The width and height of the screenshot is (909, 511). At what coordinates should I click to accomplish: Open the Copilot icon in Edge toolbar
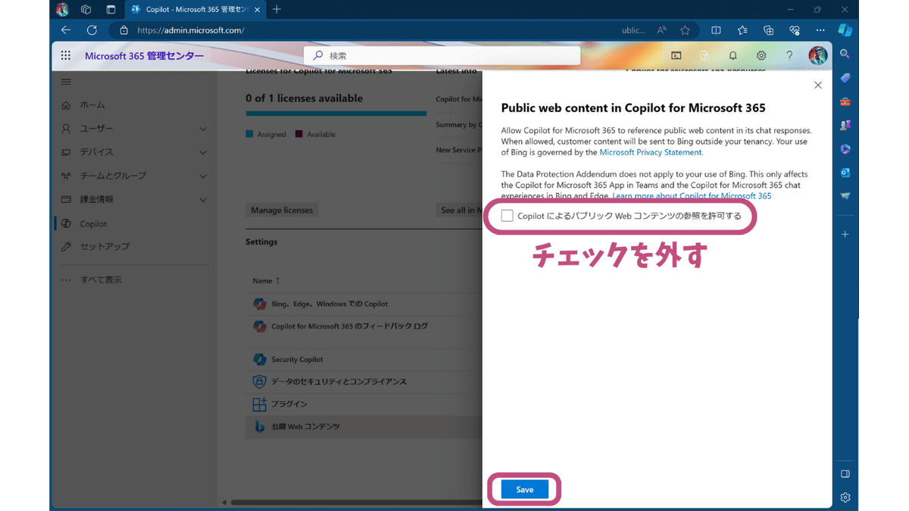coord(845,30)
